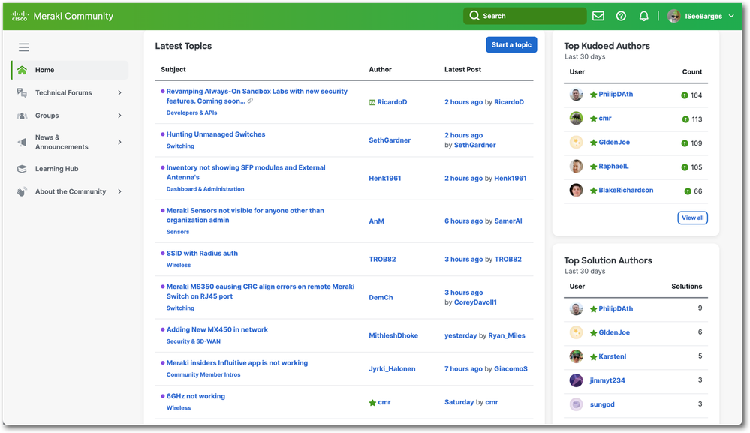Click RaphaelL's avatar image

coord(576,166)
